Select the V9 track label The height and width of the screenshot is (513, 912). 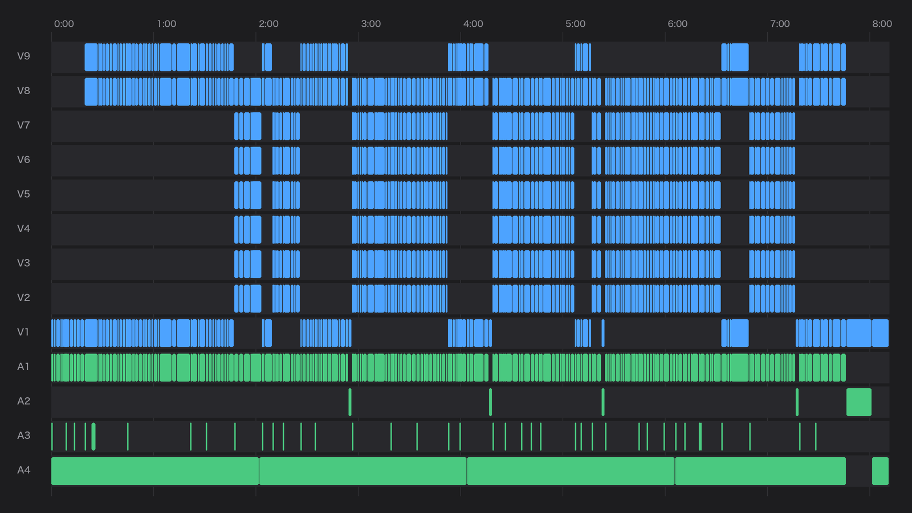23,56
